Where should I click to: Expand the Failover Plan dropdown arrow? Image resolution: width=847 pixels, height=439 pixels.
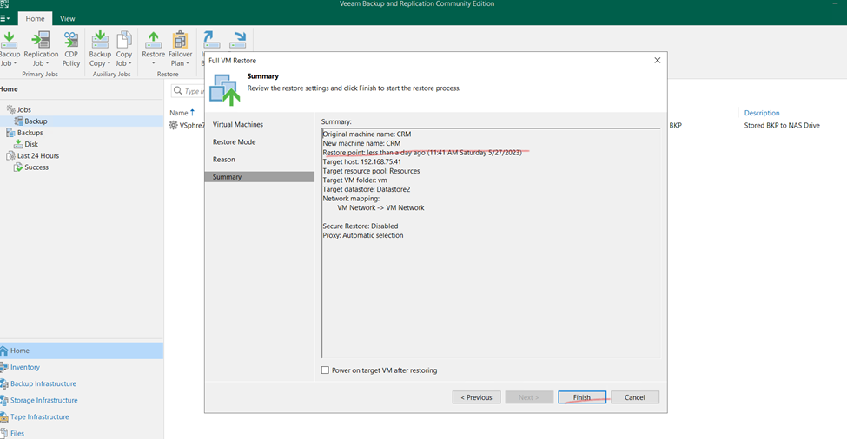point(188,63)
